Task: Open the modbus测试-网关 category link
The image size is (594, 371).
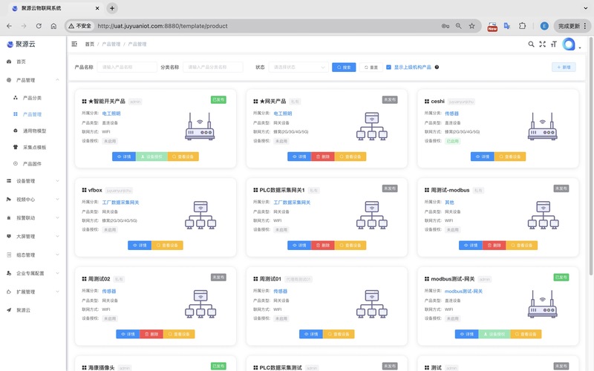Action: [463, 292]
